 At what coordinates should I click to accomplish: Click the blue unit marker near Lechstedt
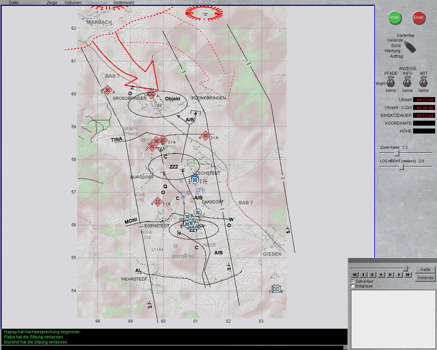(x=195, y=179)
